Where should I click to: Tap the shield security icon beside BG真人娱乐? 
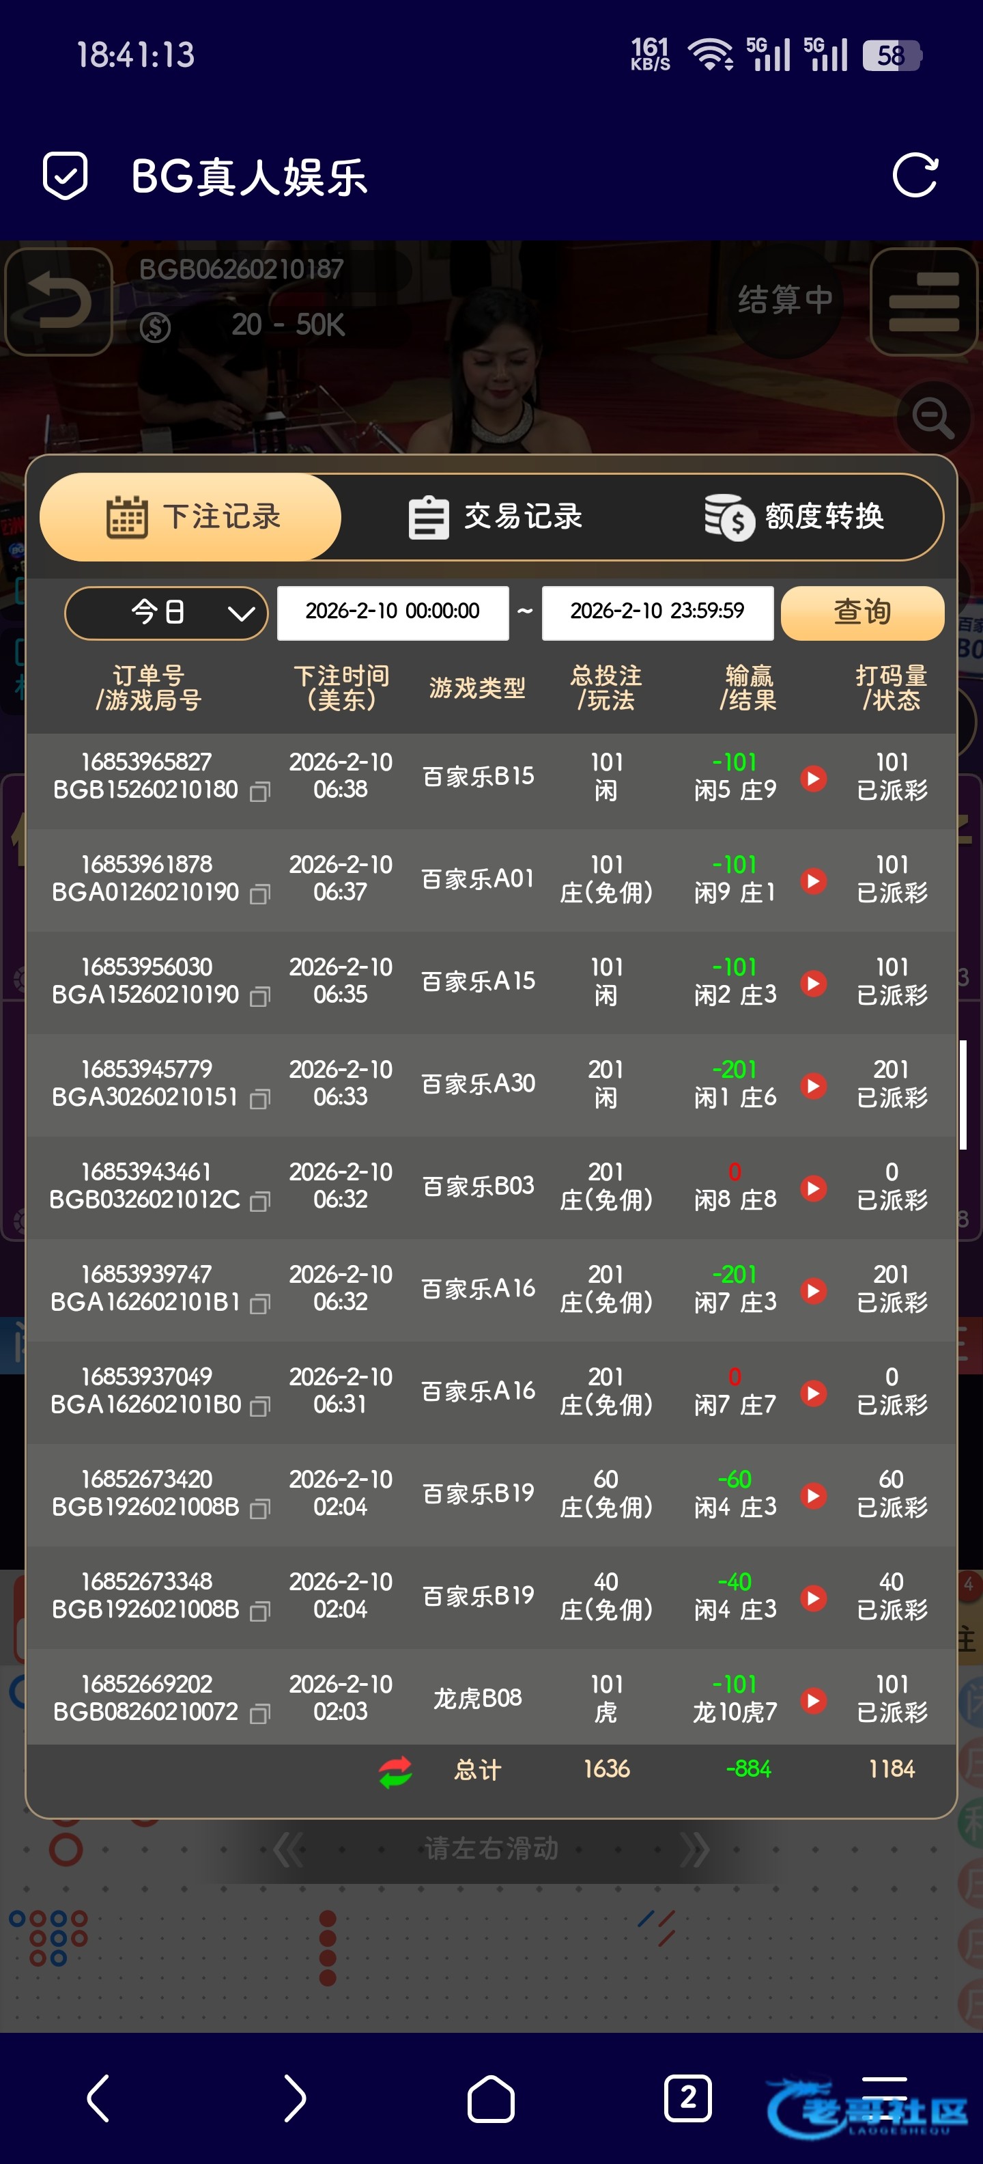tap(65, 176)
